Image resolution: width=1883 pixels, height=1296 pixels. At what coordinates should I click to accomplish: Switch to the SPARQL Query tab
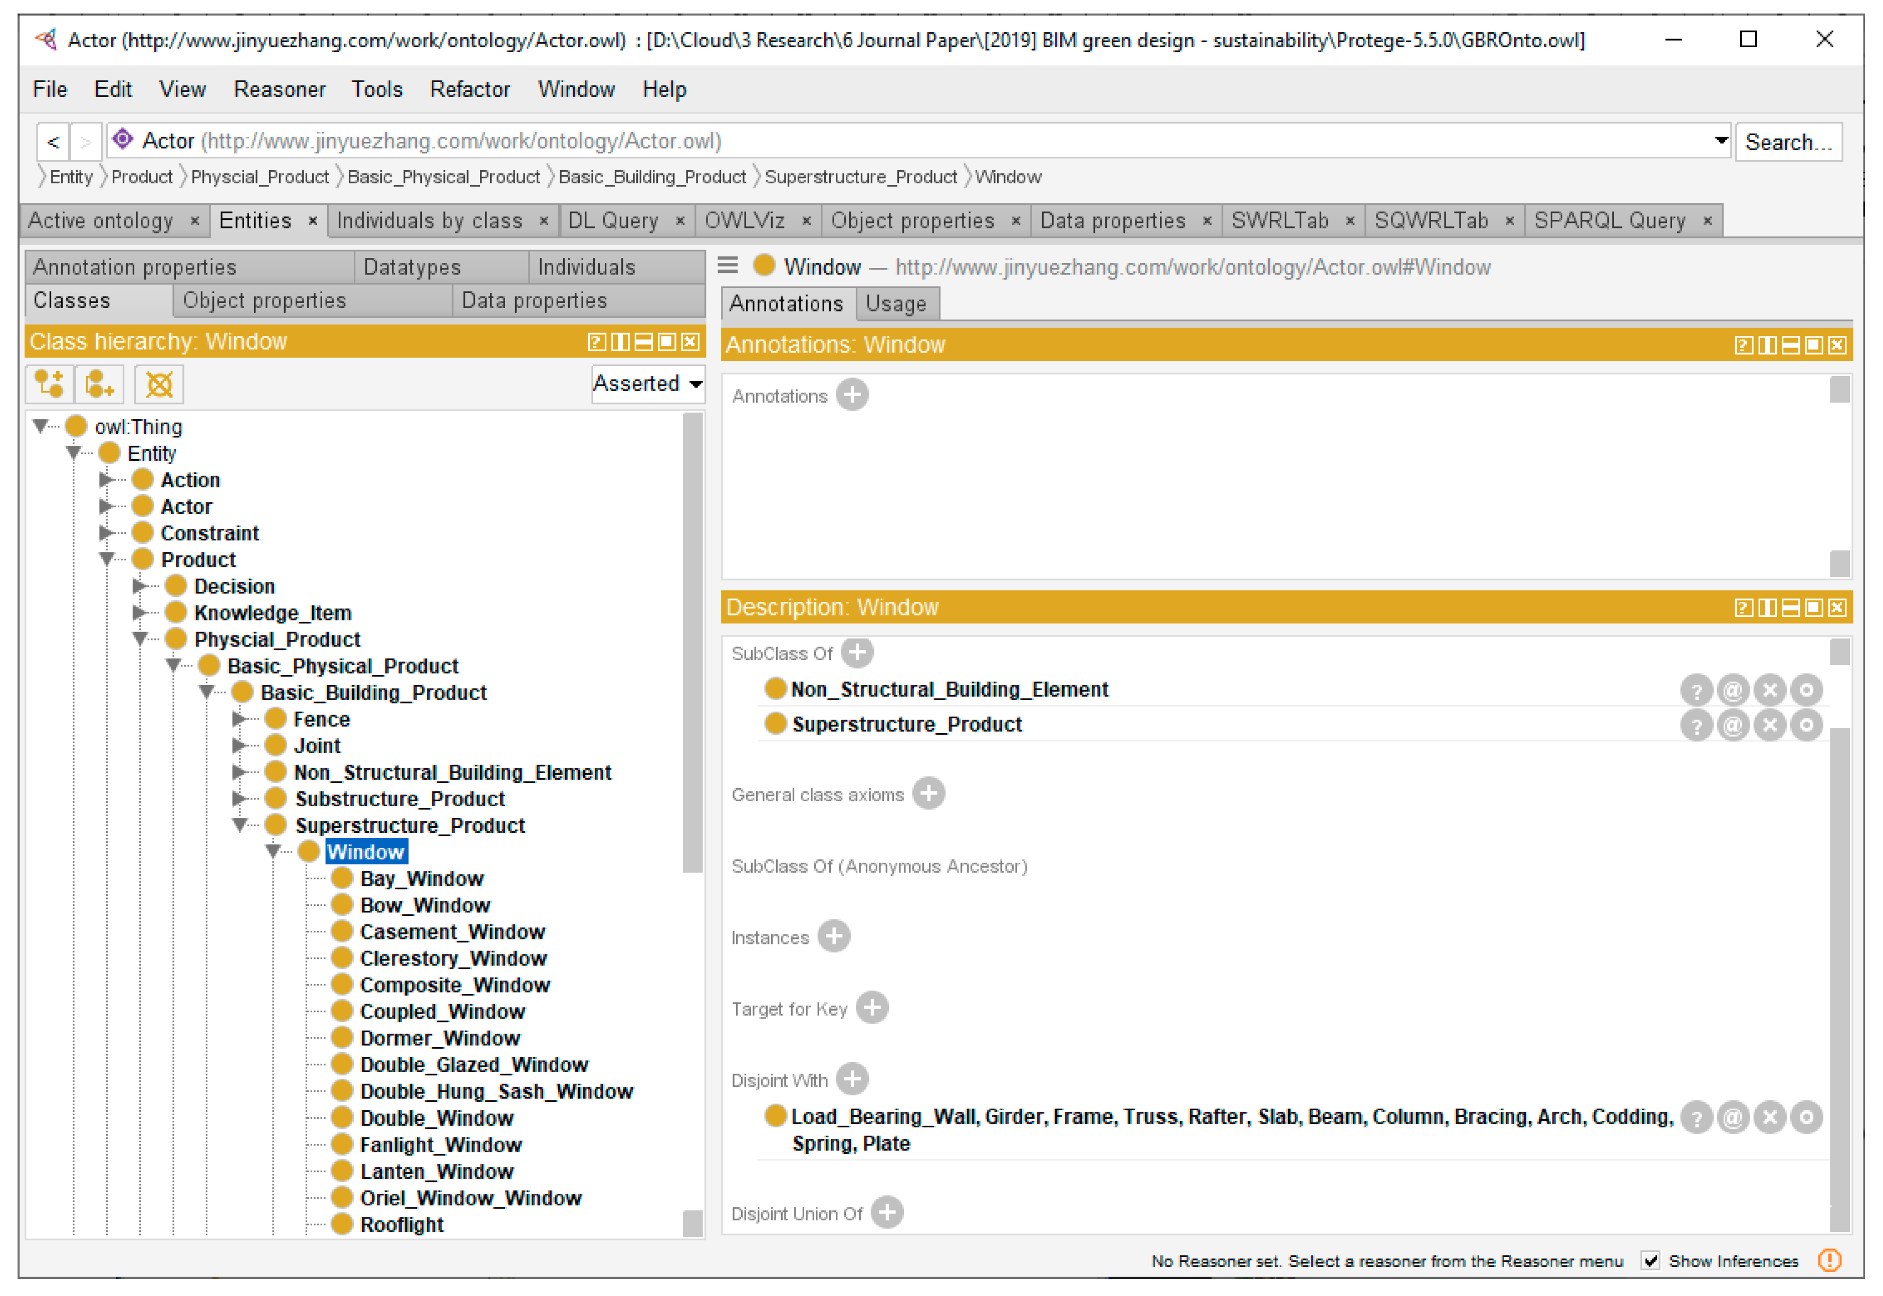(1610, 221)
